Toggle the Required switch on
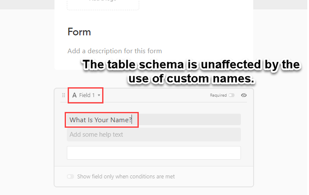The image size is (309, 195). point(232,95)
